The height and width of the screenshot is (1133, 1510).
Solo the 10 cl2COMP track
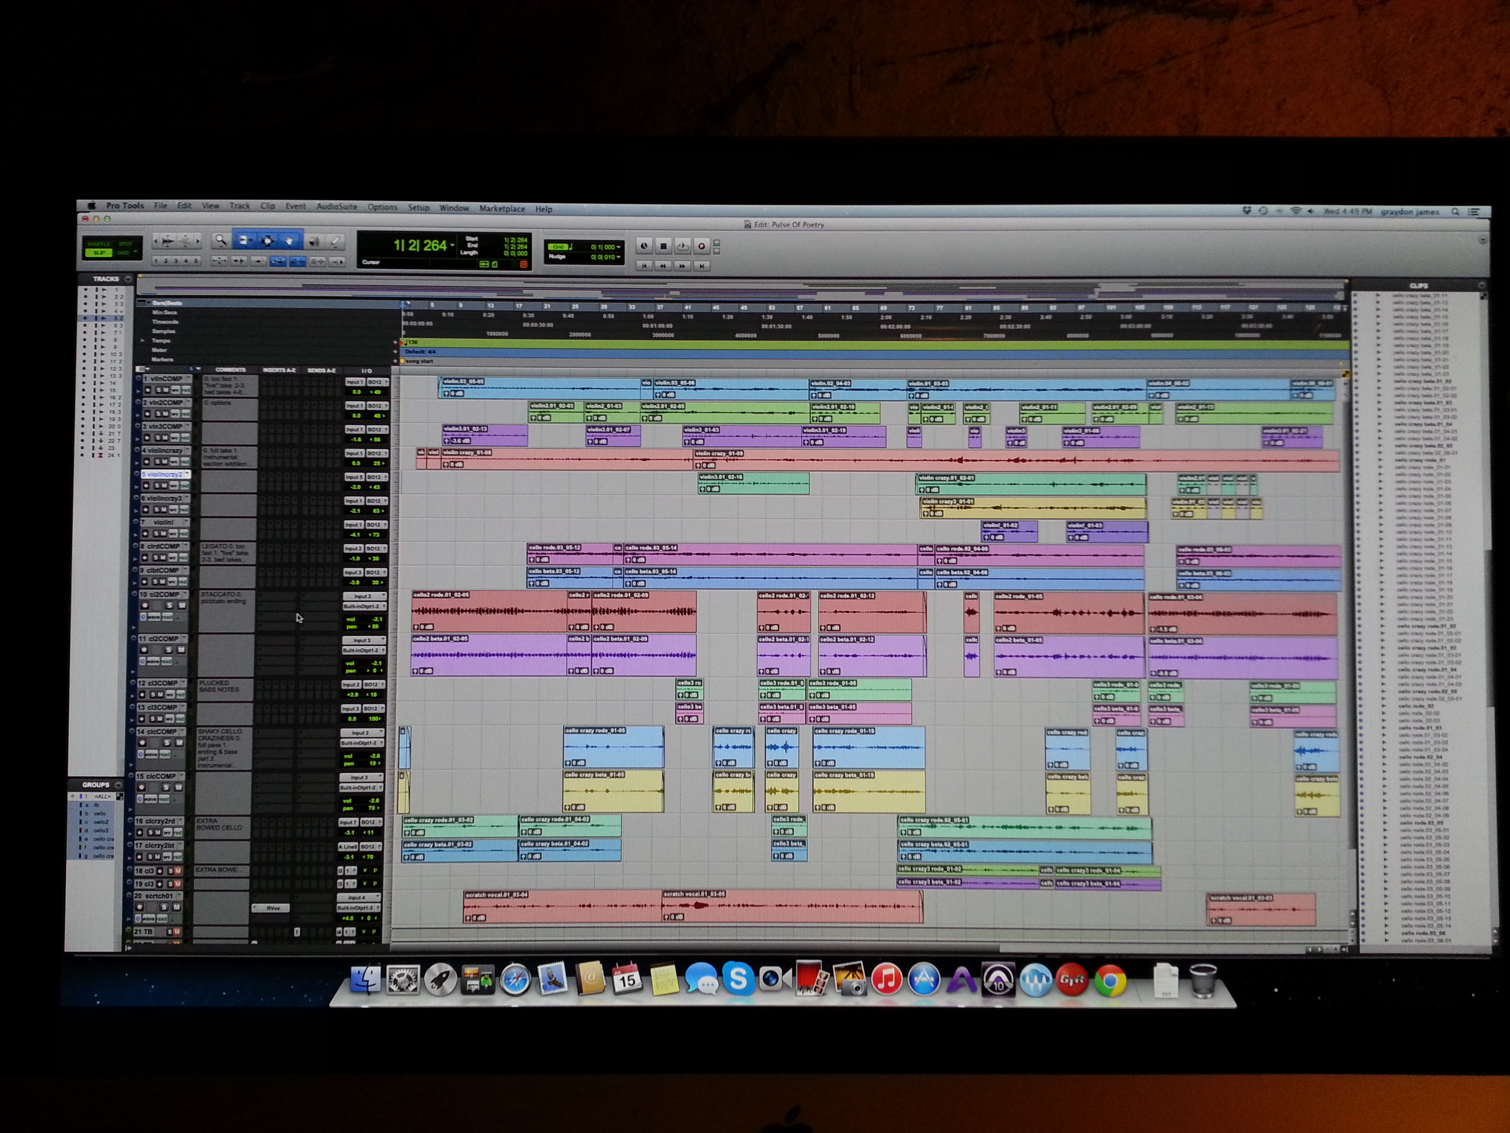tap(169, 606)
